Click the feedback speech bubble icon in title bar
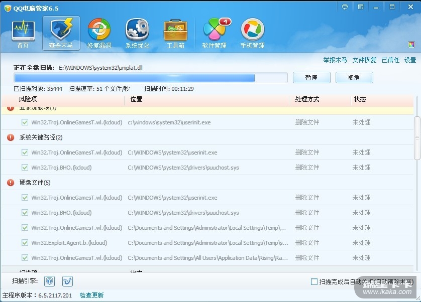Viewport: 421px width, 302px height. click(345, 7)
